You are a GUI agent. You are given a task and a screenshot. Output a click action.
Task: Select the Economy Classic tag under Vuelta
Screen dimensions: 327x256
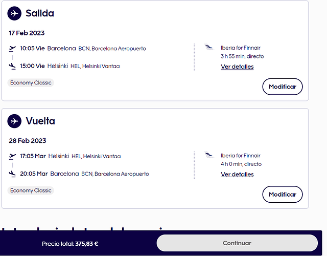point(31,190)
